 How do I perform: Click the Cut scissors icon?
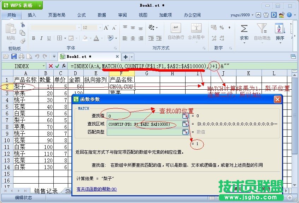(x=23, y=25)
